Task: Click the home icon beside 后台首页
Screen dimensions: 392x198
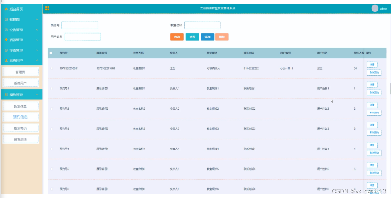Action: pyautogui.click(x=7, y=9)
